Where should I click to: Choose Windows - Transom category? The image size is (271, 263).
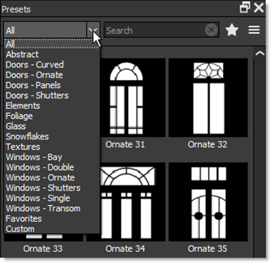43,209
